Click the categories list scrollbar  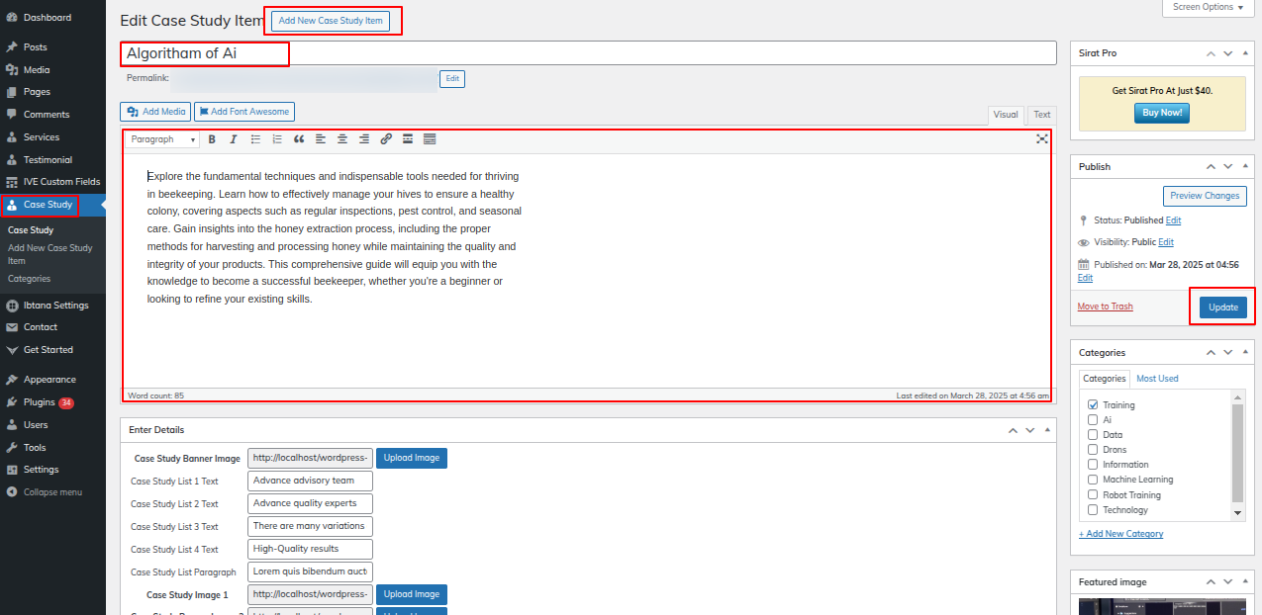pos(1237,453)
